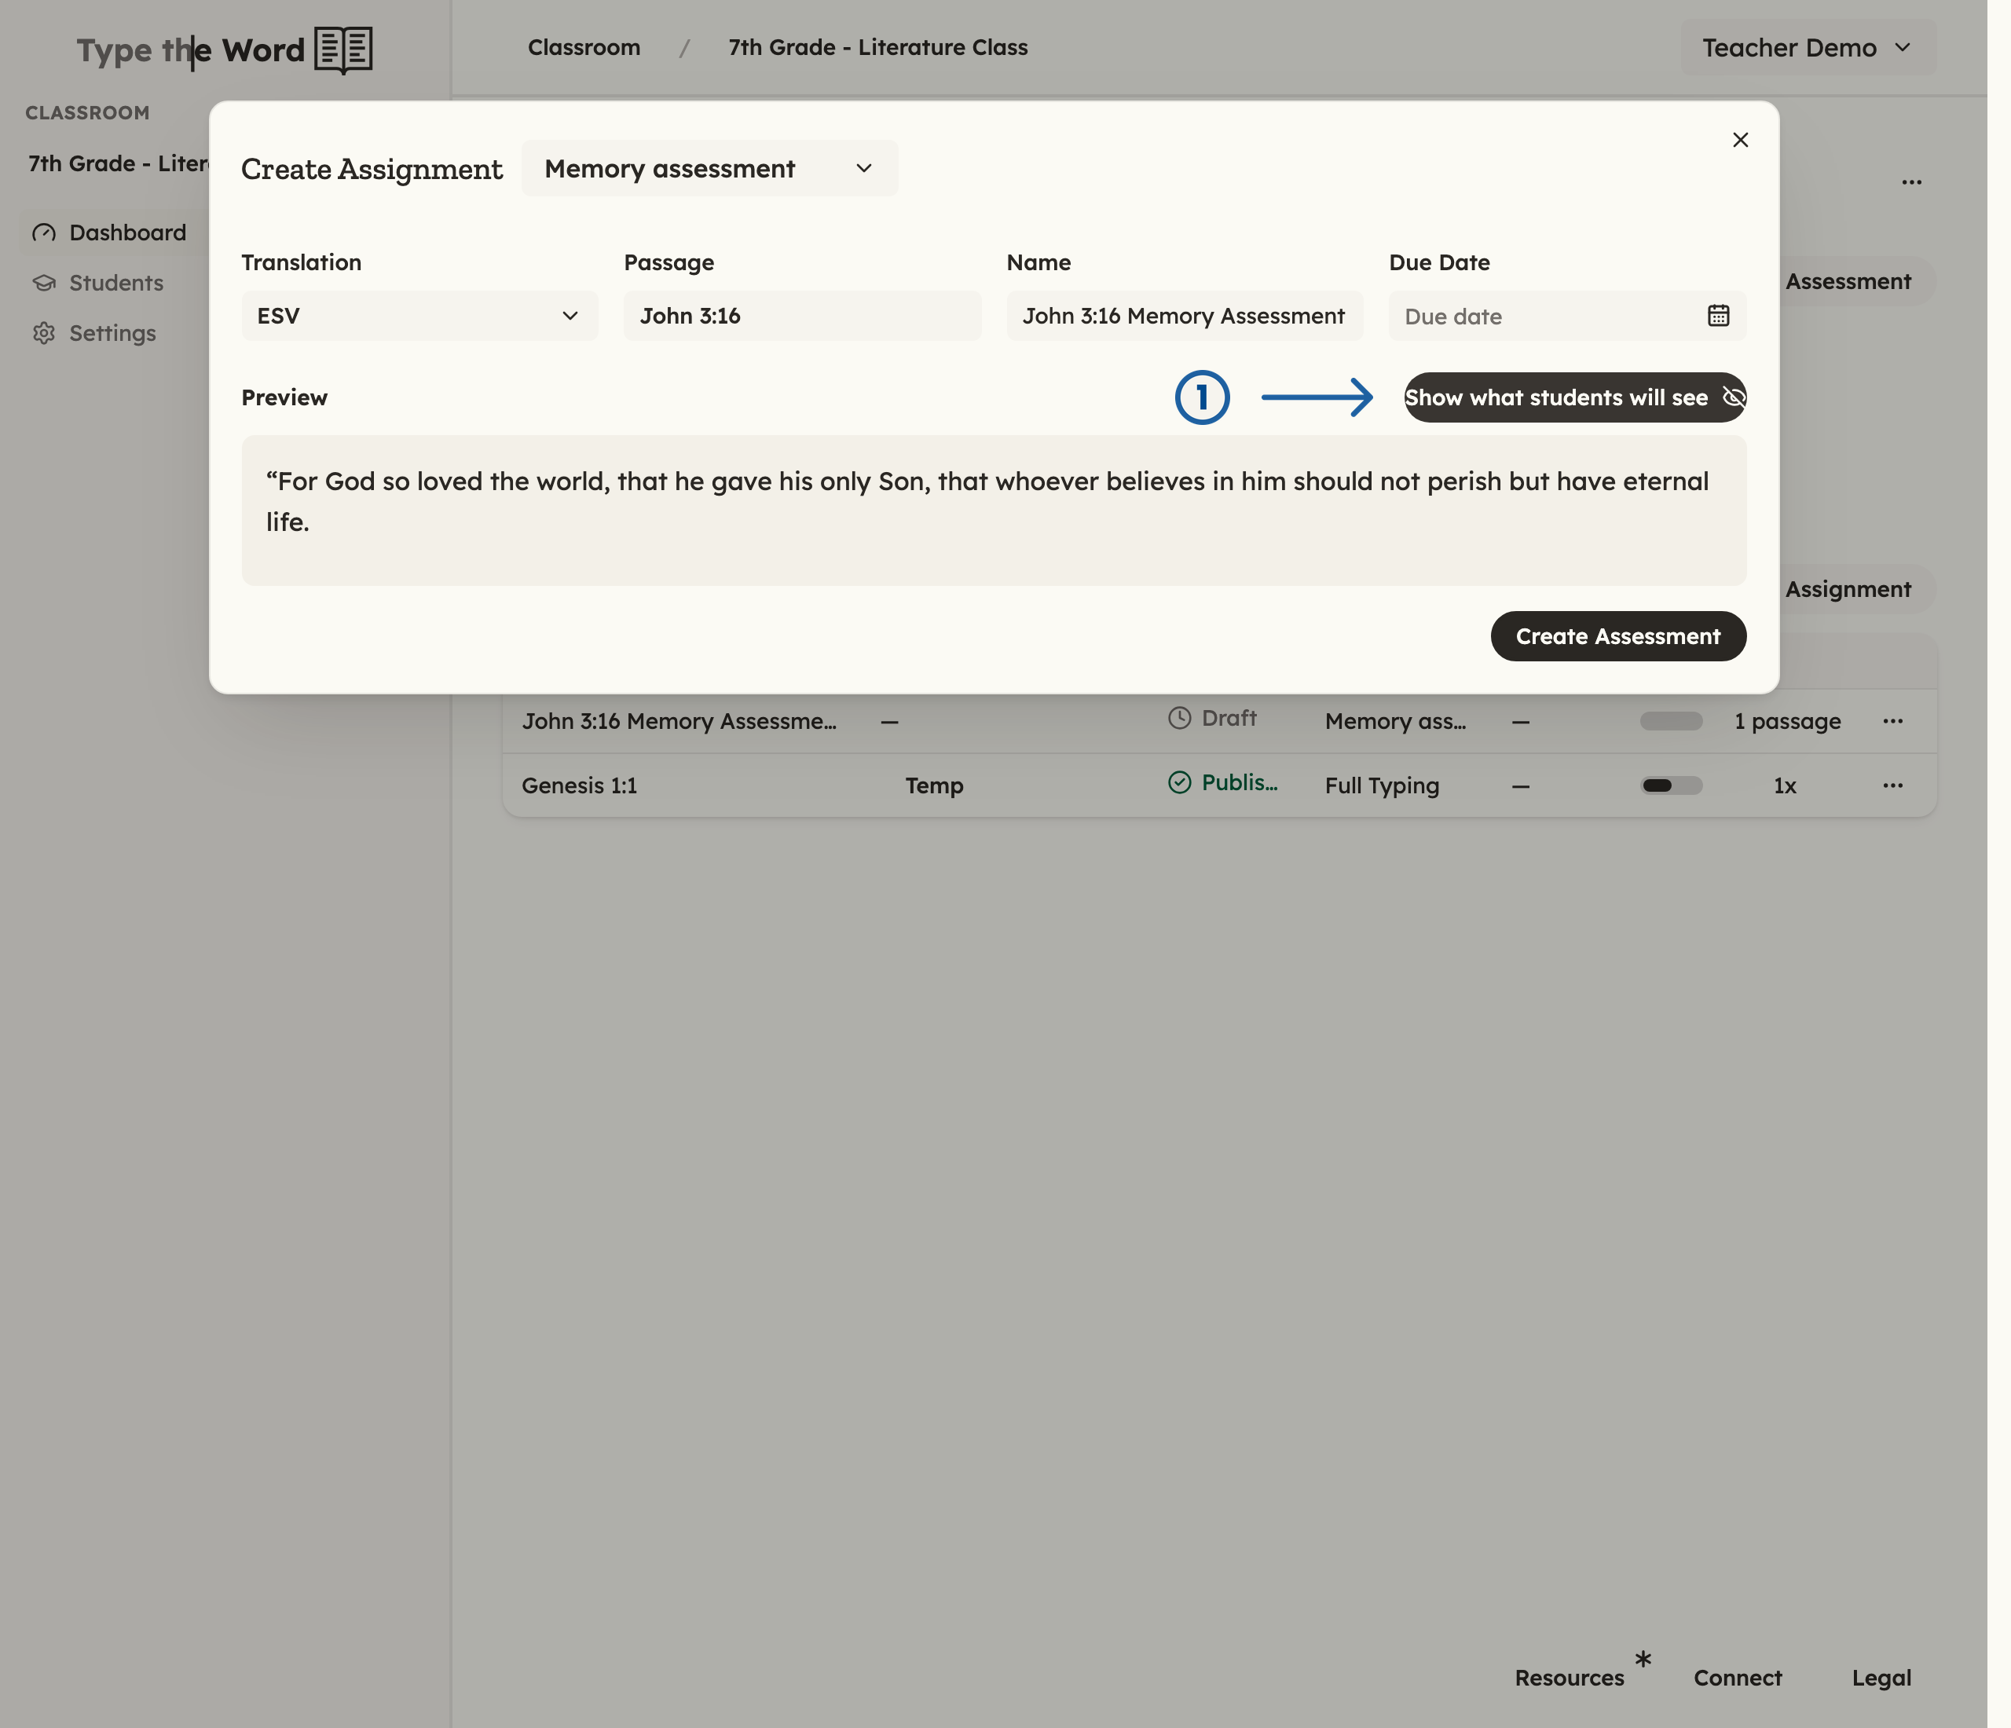Click the Temp cell in Genesis row
Screen dimensions: 2011x1728
coord(934,785)
